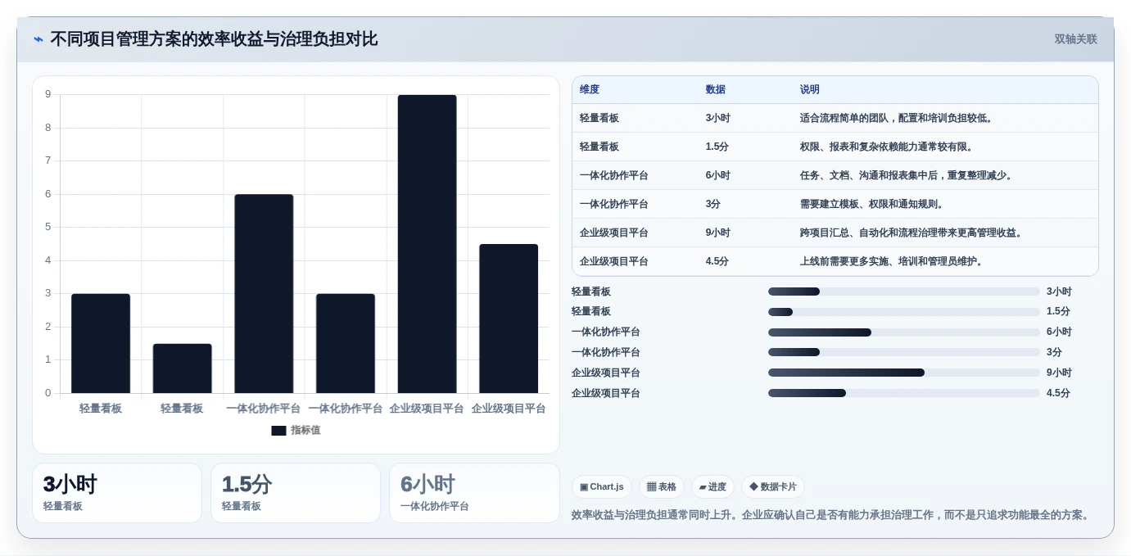Click the Chart.js chip
The image size is (1131, 556).
pos(602,487)
